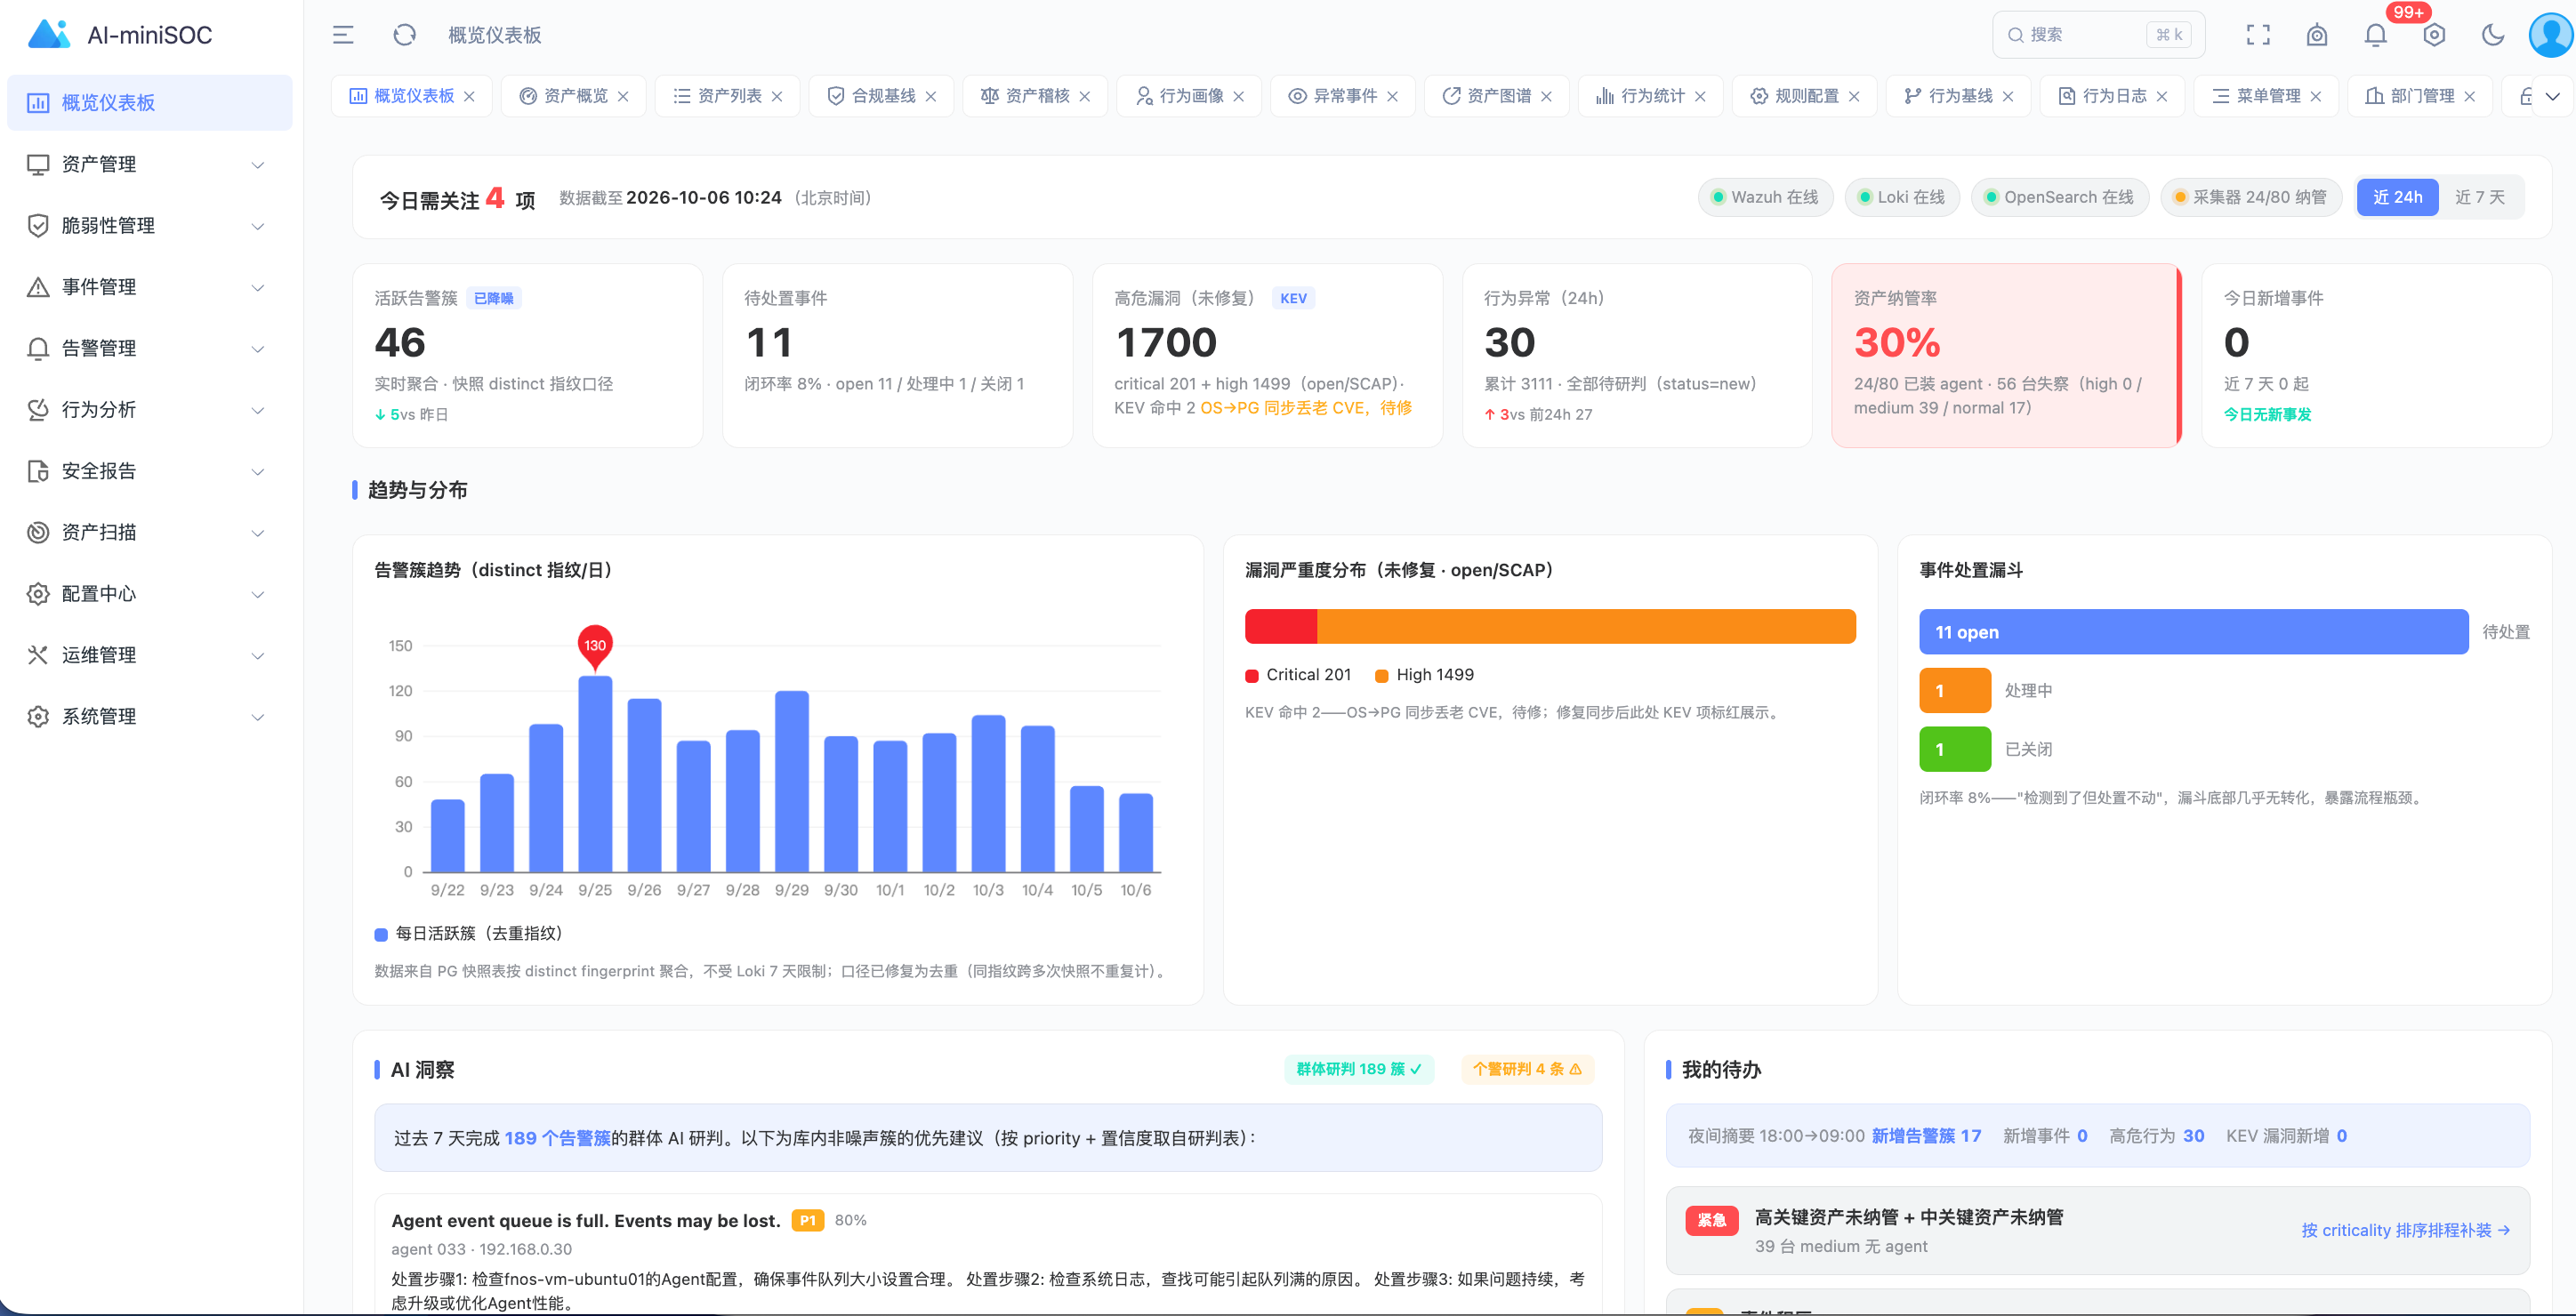The image size is (2576, 1316).
Task: Expand the 告警管理 sidebar menu
Action: click(x=149, y=348)
